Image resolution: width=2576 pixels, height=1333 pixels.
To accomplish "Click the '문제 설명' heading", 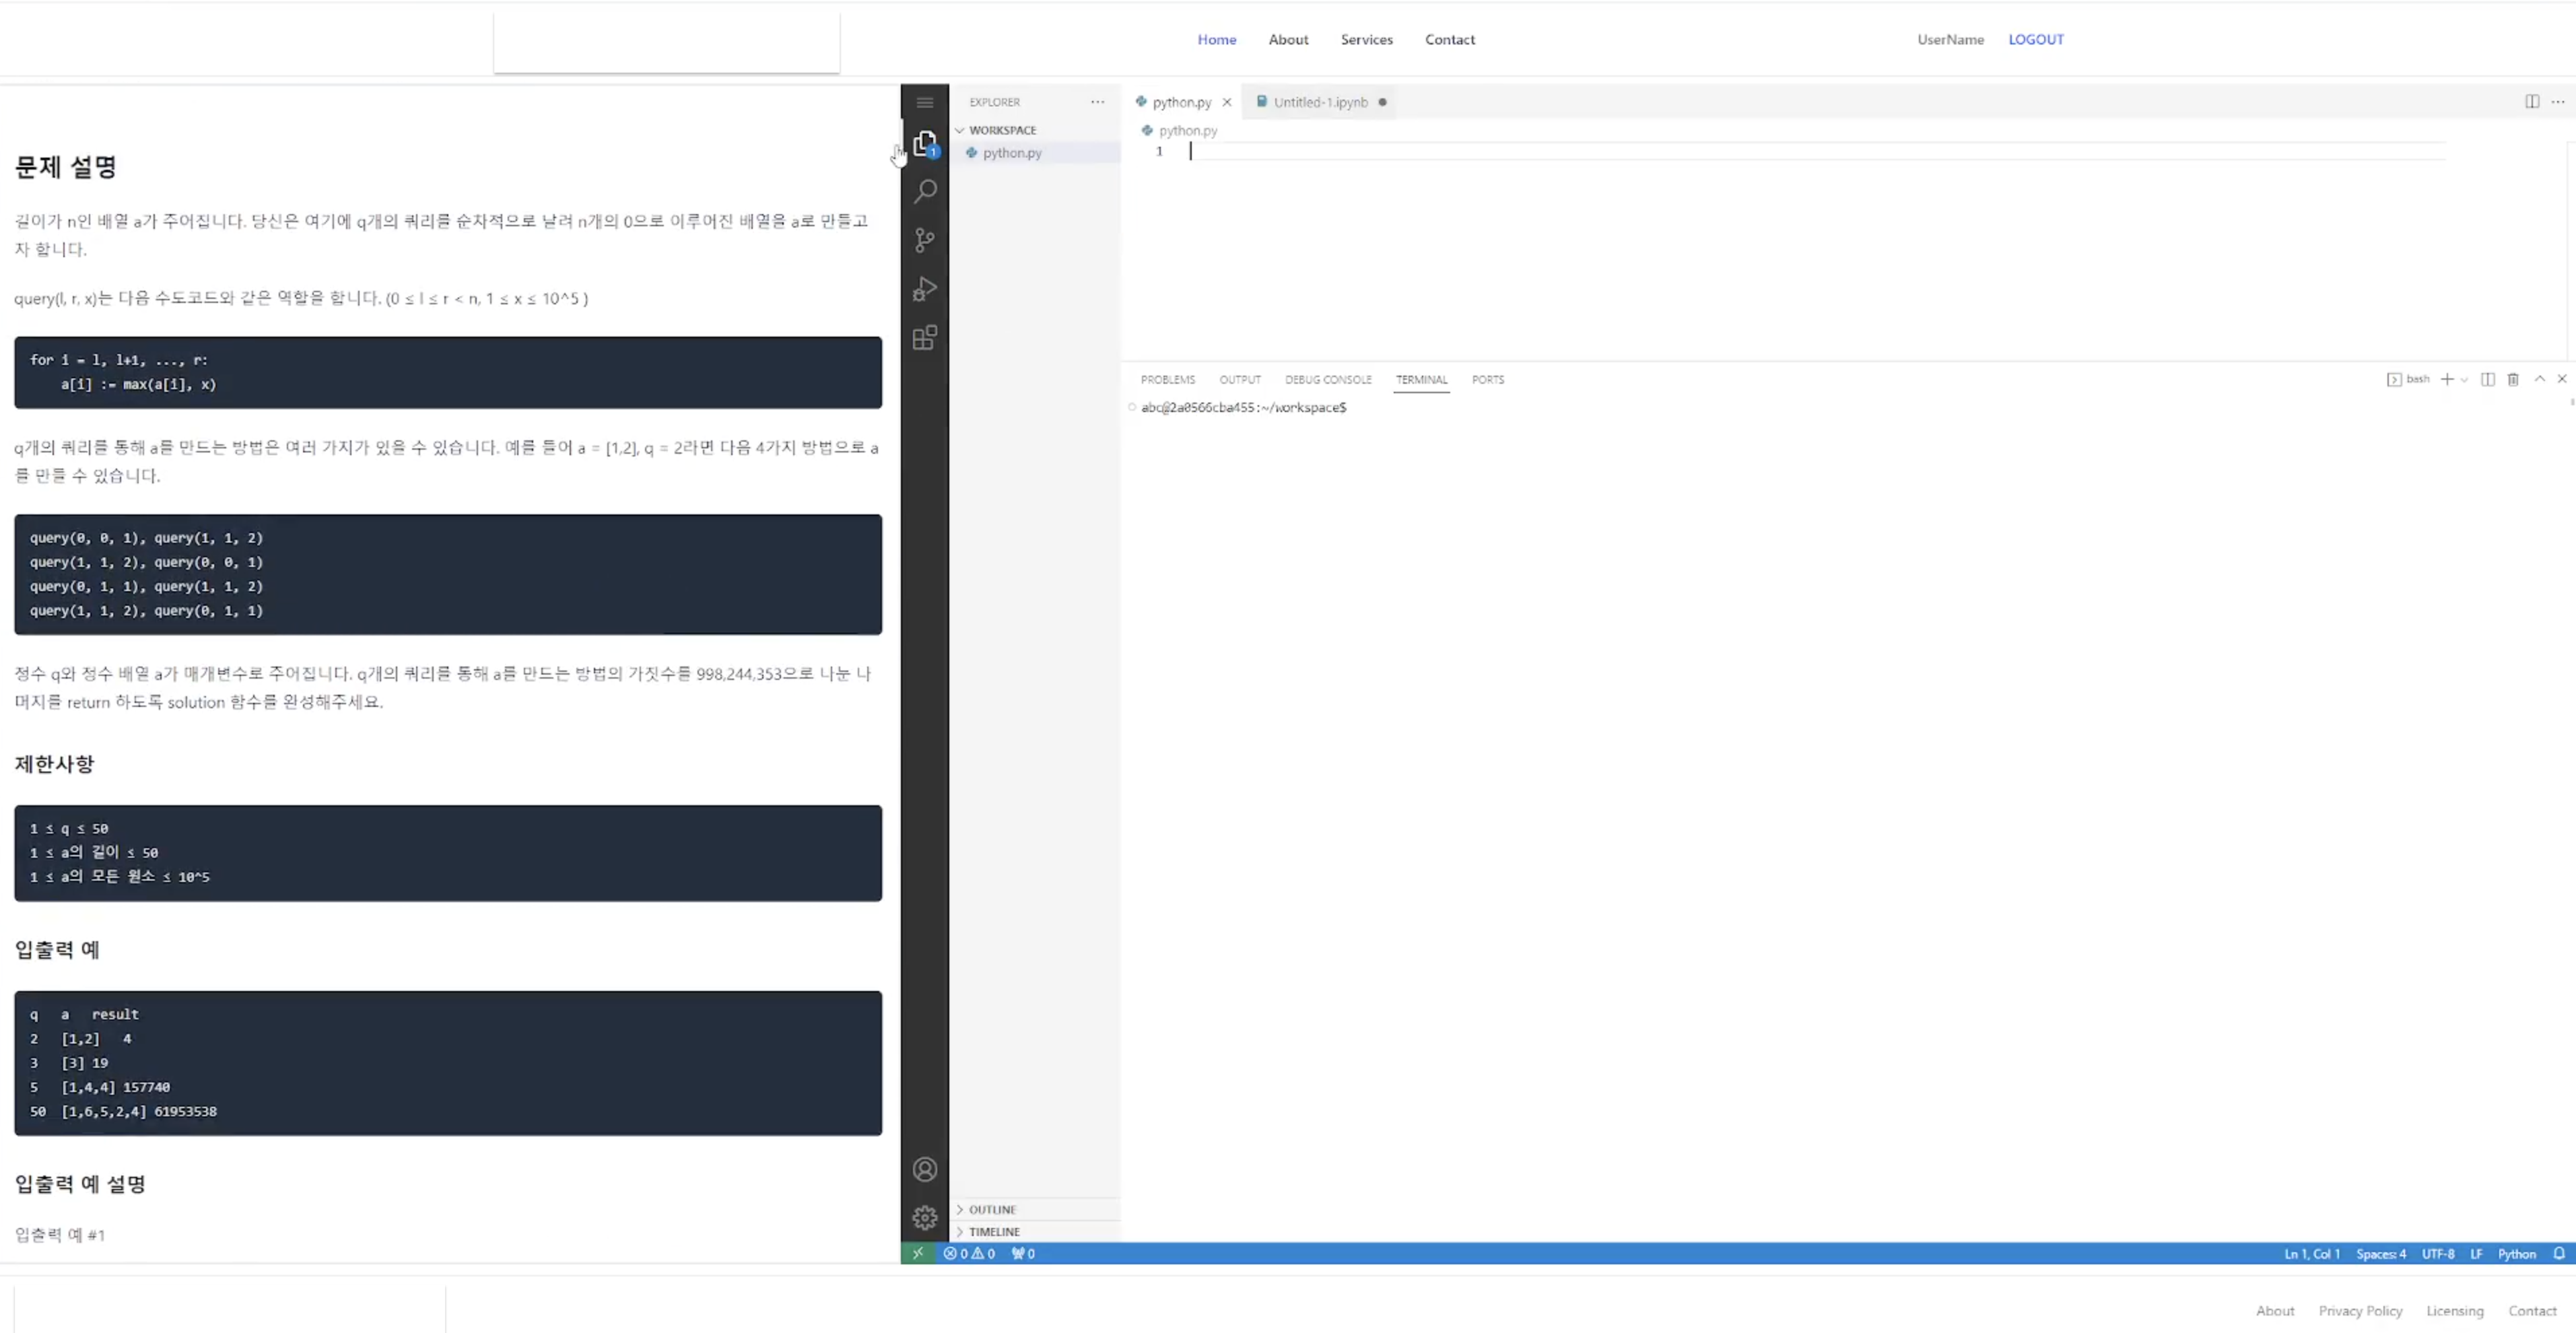I will coord(65,167).
